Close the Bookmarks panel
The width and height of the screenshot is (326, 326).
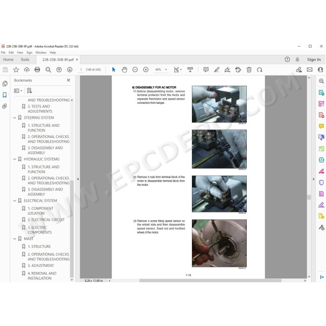[68, 80]
